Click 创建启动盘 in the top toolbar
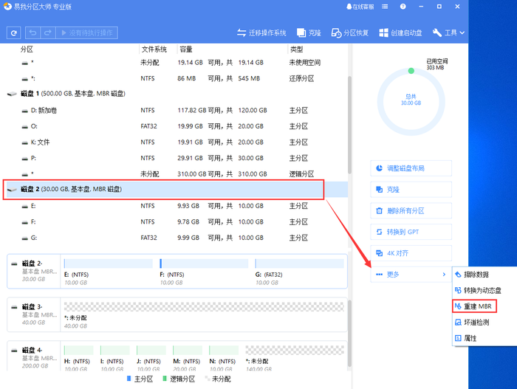The width and height of the screenshot is (517, 389). pyautogui.click(x=400, y=33)
